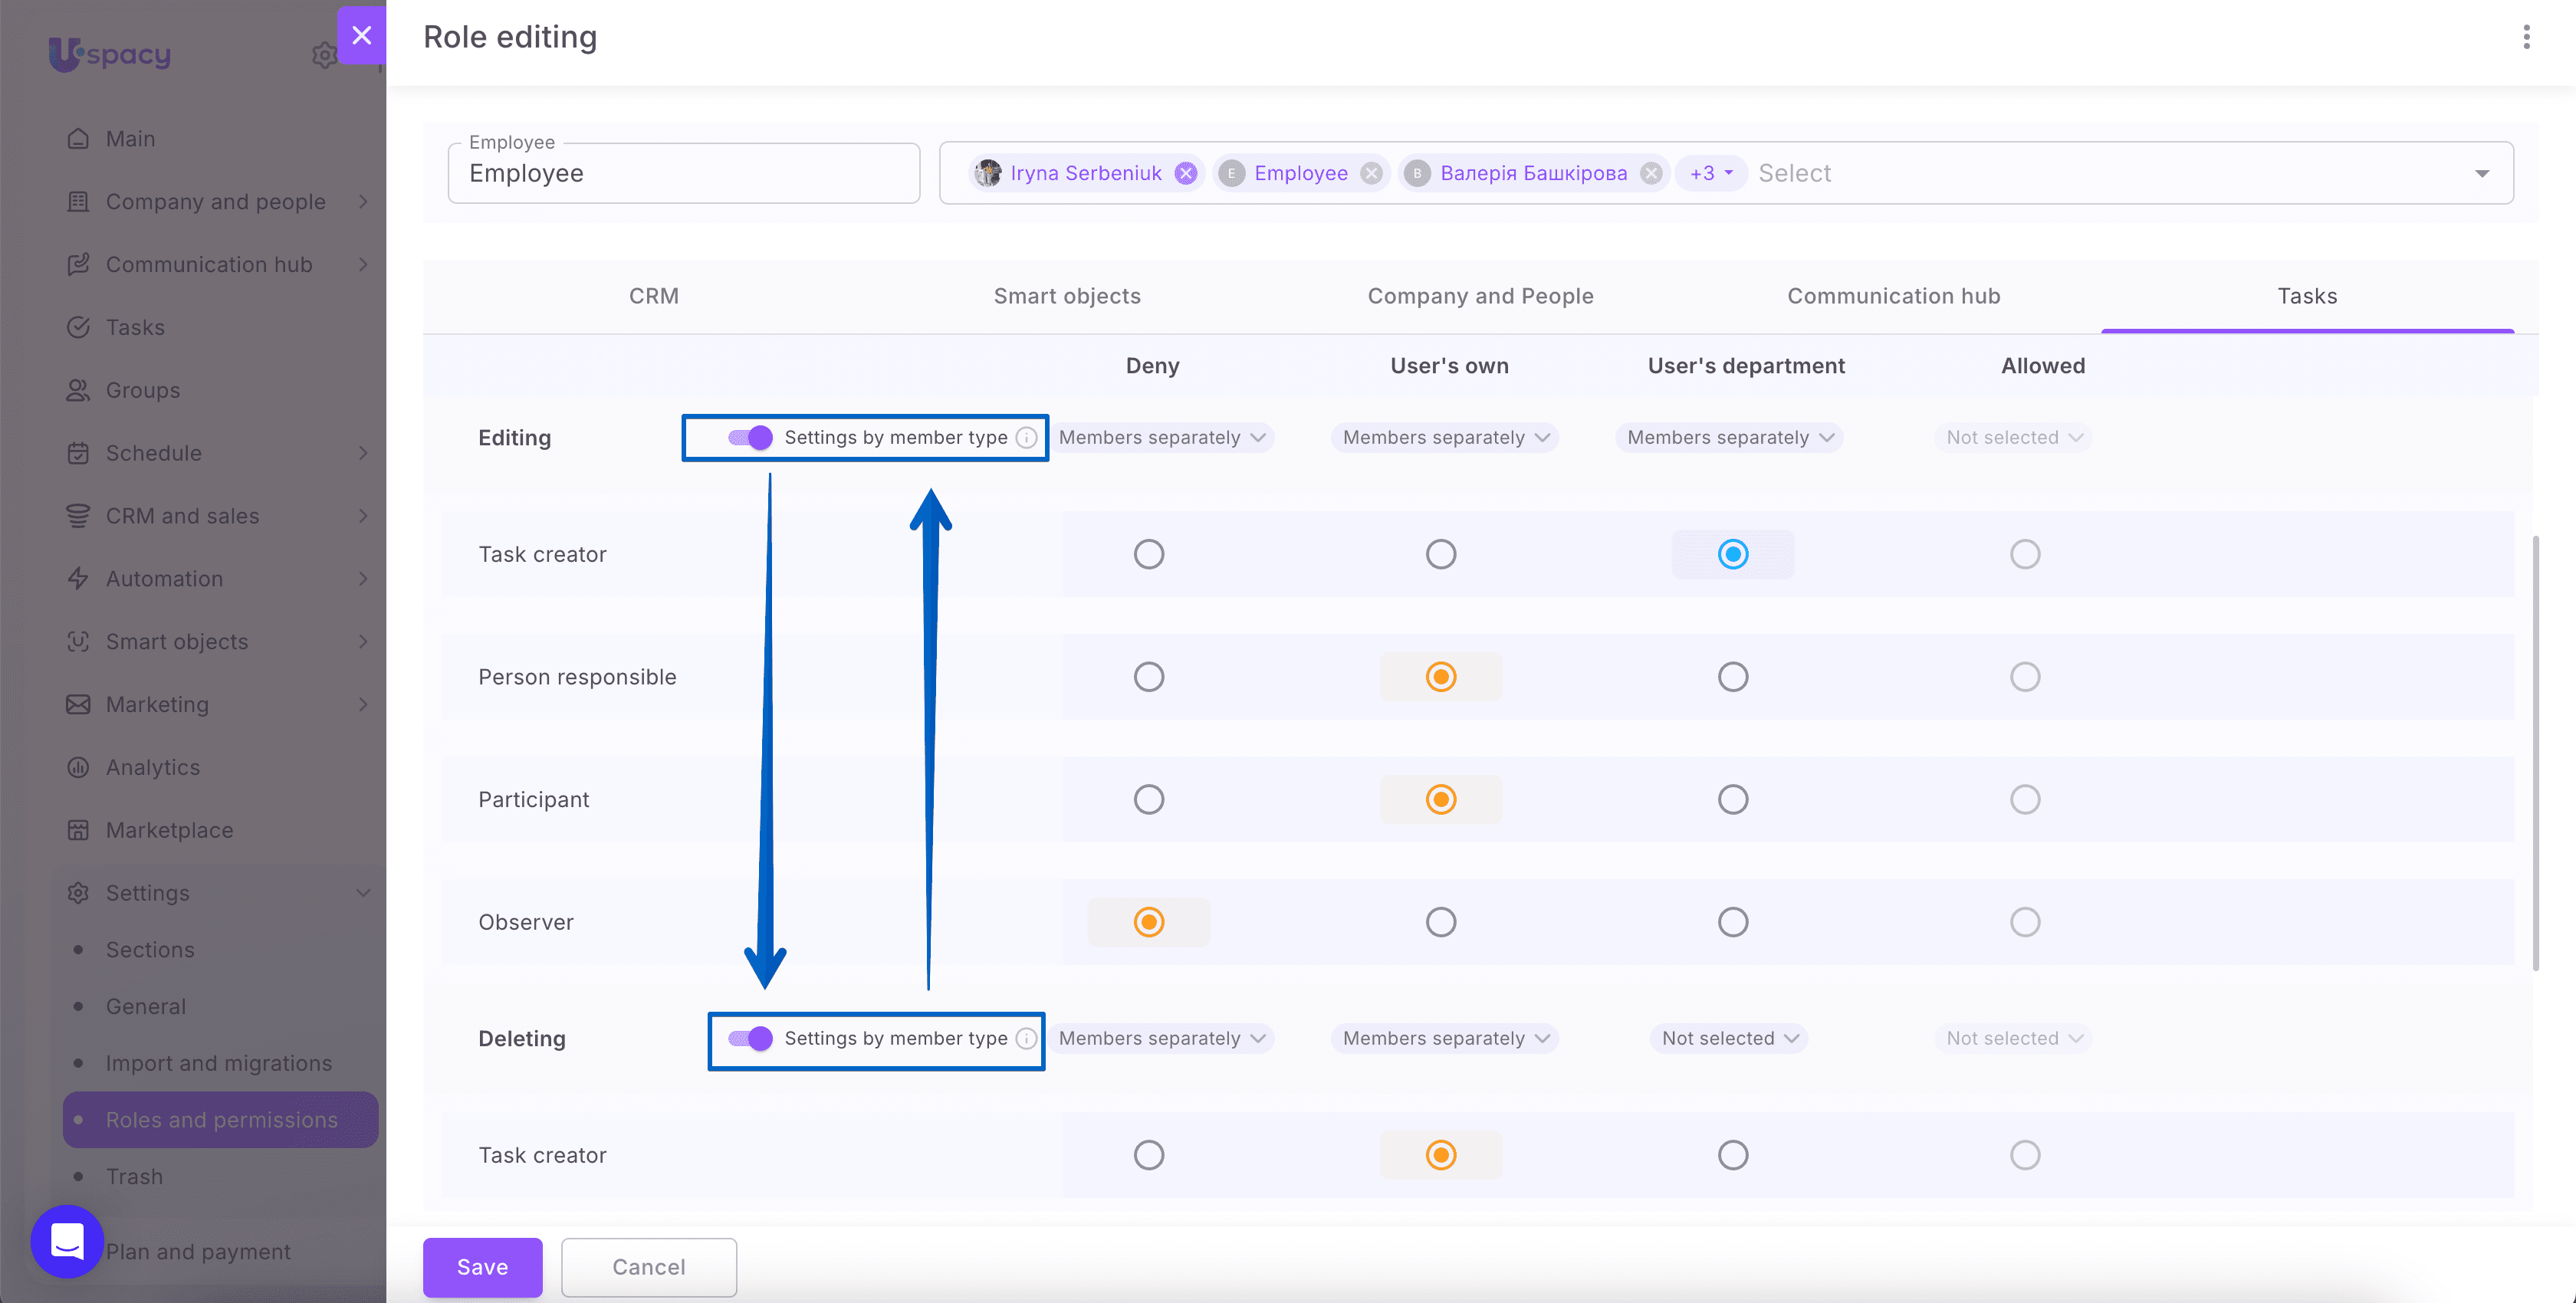Open Not selected dropdown for Deleting User's department
2576x1303 pixels.
[1729, 1038]
